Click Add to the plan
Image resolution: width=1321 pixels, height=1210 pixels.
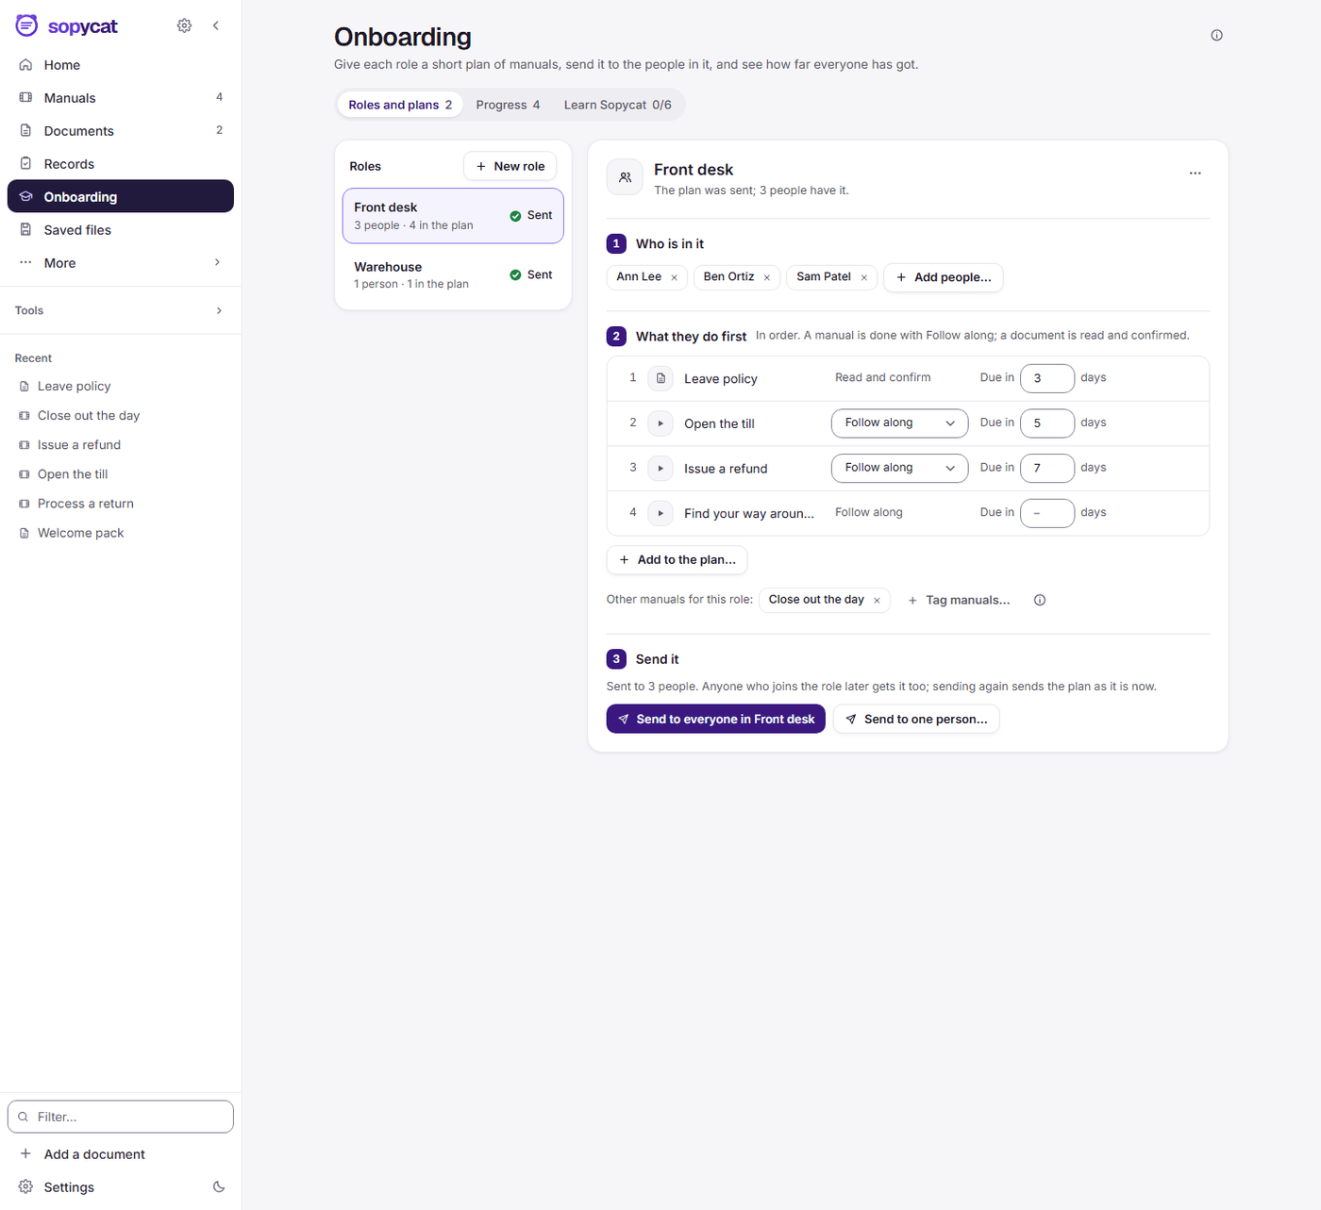[x=677, y=560]
